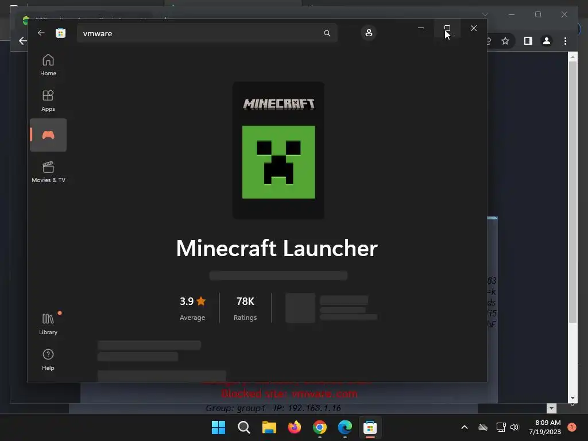Screen dimensions: 588x441
Task: Click the vmware search field
Action: pyautogui.click(x=207, y=33)
